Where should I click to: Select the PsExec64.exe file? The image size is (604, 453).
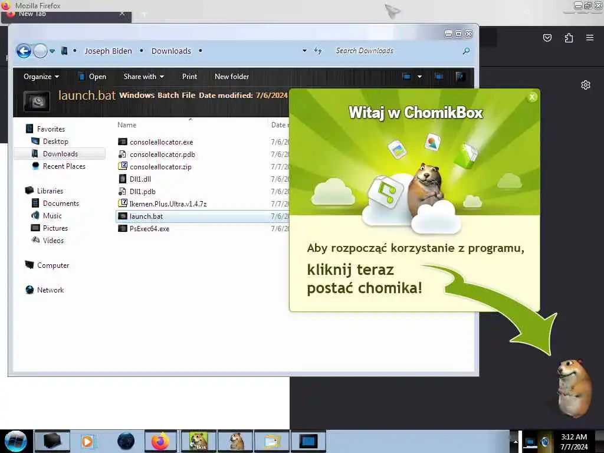click(149, 229)
